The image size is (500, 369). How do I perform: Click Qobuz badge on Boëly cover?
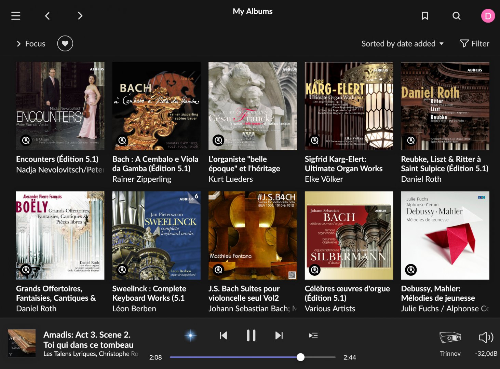(x=26, y=270)
